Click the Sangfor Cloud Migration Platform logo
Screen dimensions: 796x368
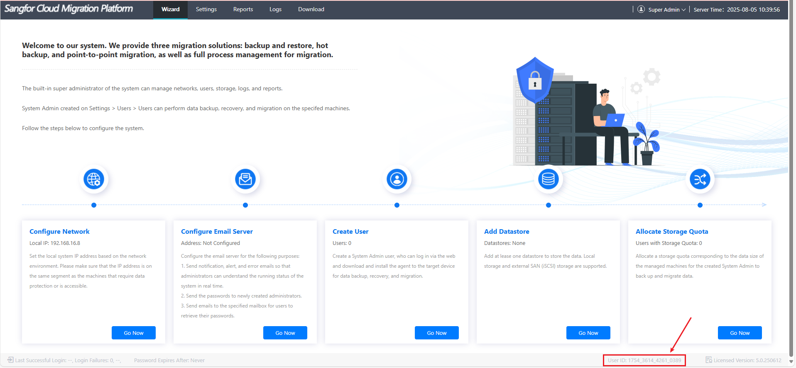point(69,9)
